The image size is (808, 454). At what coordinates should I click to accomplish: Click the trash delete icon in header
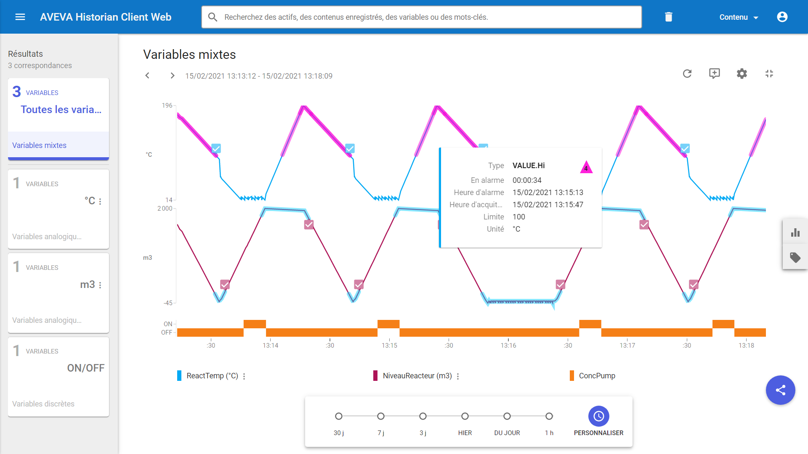tap(668, 17)
